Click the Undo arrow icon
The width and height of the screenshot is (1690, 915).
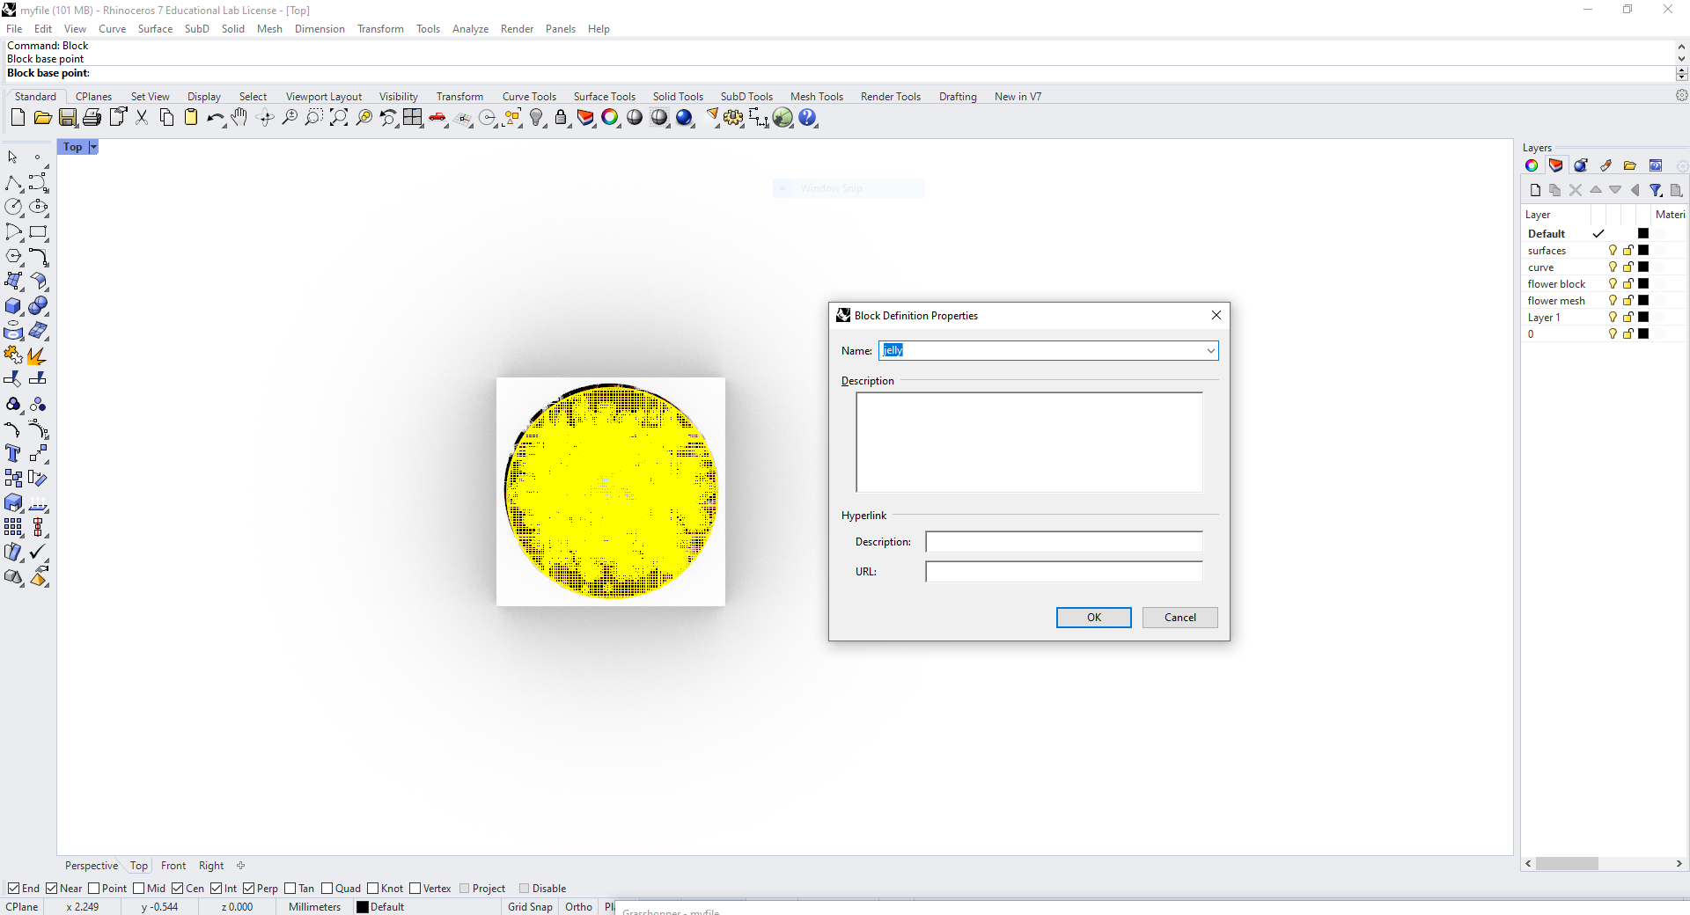click(215, 117)
